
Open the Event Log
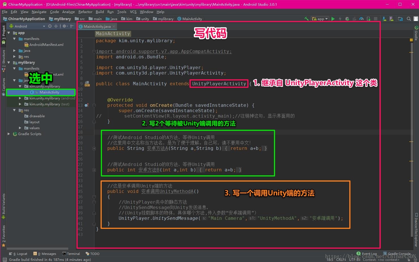point(367,254)
